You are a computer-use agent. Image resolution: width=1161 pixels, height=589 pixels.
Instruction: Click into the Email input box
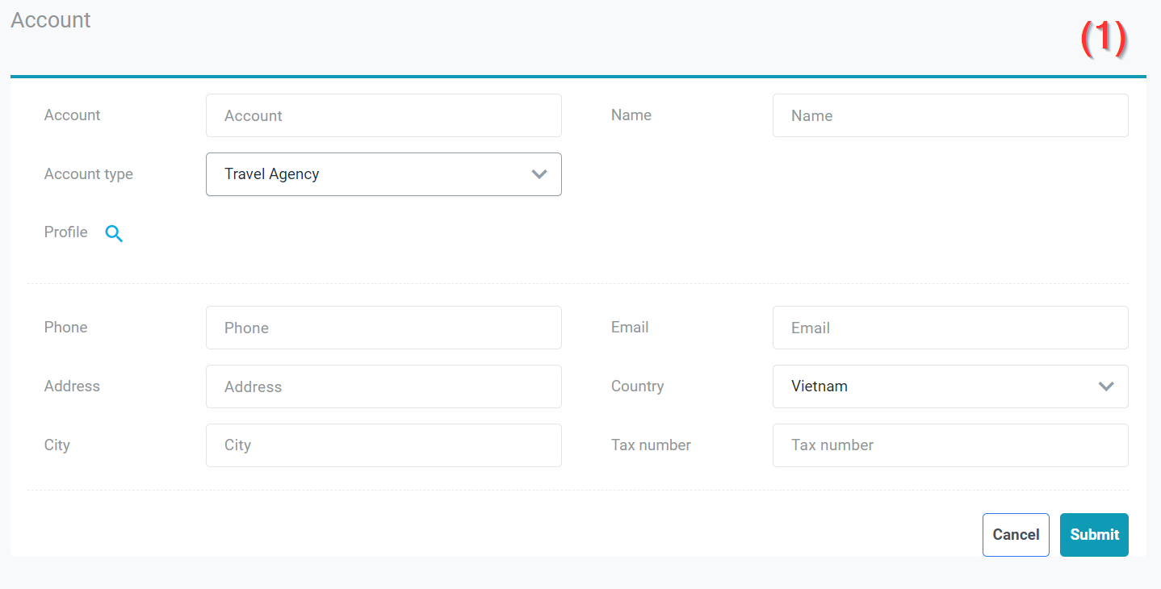pos(949,328)
